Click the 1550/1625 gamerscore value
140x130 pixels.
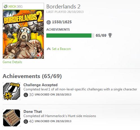point(62,22)
